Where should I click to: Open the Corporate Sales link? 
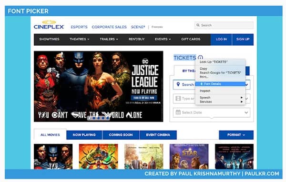tap(109, 27)
